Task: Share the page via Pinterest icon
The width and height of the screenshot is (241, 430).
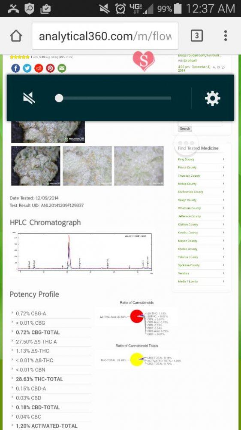Action: [50, 68]
